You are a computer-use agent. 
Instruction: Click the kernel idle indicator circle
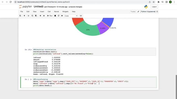pyautogui.click(x=157, y=12)
